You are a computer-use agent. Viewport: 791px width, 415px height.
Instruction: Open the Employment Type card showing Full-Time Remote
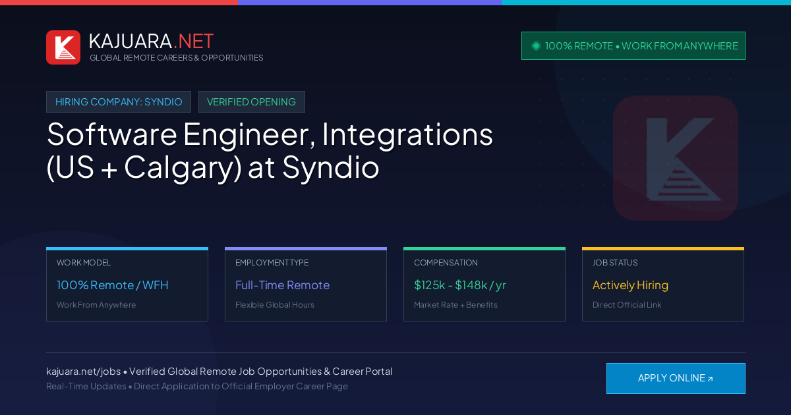[x=306, y=285]
